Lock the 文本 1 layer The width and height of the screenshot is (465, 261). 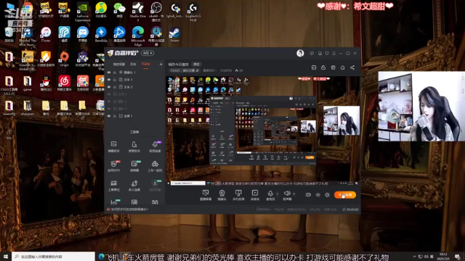coord(115,80)
